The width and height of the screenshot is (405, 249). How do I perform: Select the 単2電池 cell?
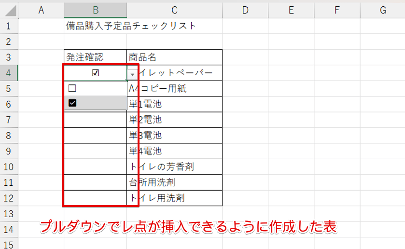[174, 120]
